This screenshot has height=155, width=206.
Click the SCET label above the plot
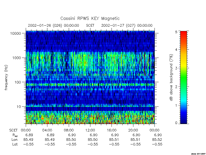[x=90, y=25]
